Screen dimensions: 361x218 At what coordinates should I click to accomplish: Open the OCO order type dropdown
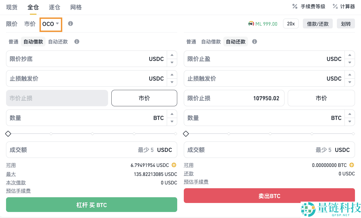click(51, 24)
